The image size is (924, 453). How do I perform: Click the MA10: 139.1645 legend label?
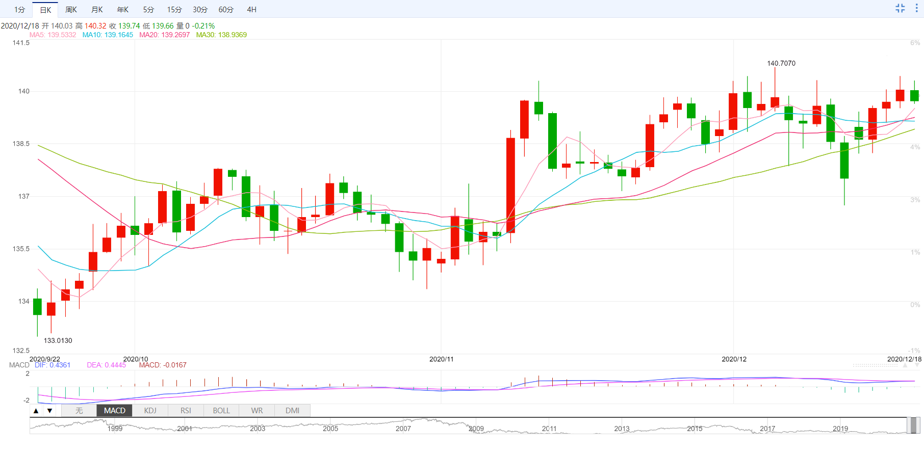click(x=108, y=35)
